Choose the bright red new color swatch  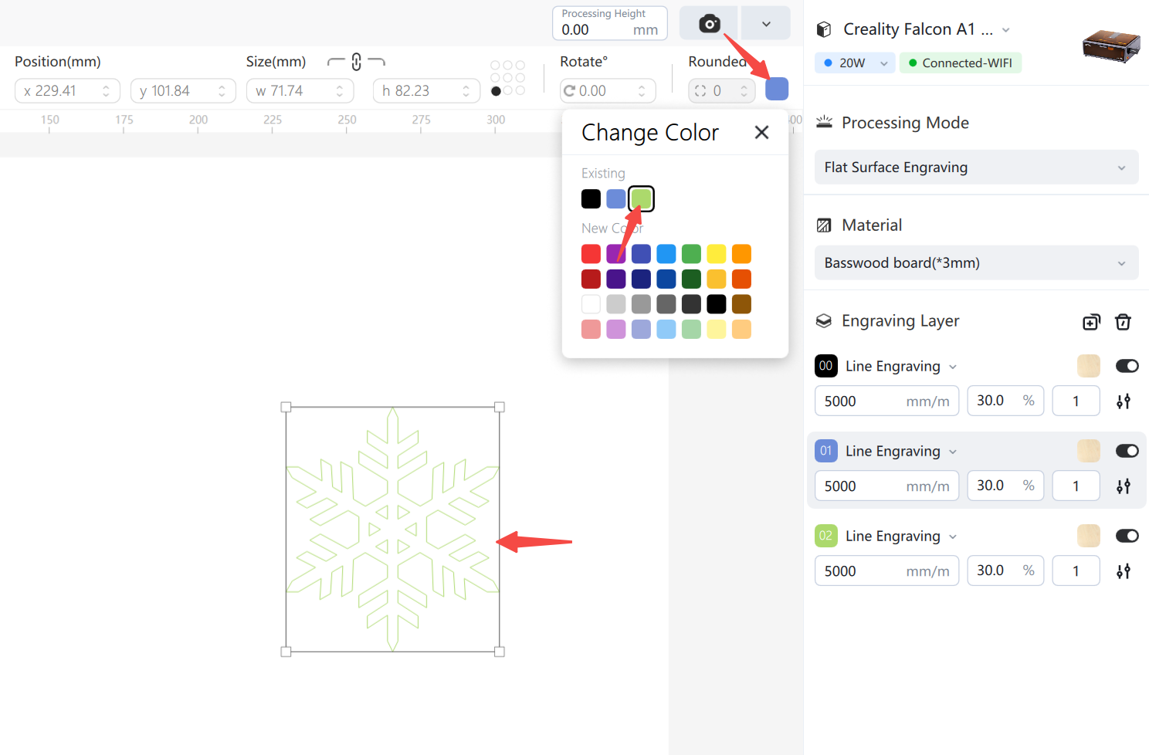(591, 253)
